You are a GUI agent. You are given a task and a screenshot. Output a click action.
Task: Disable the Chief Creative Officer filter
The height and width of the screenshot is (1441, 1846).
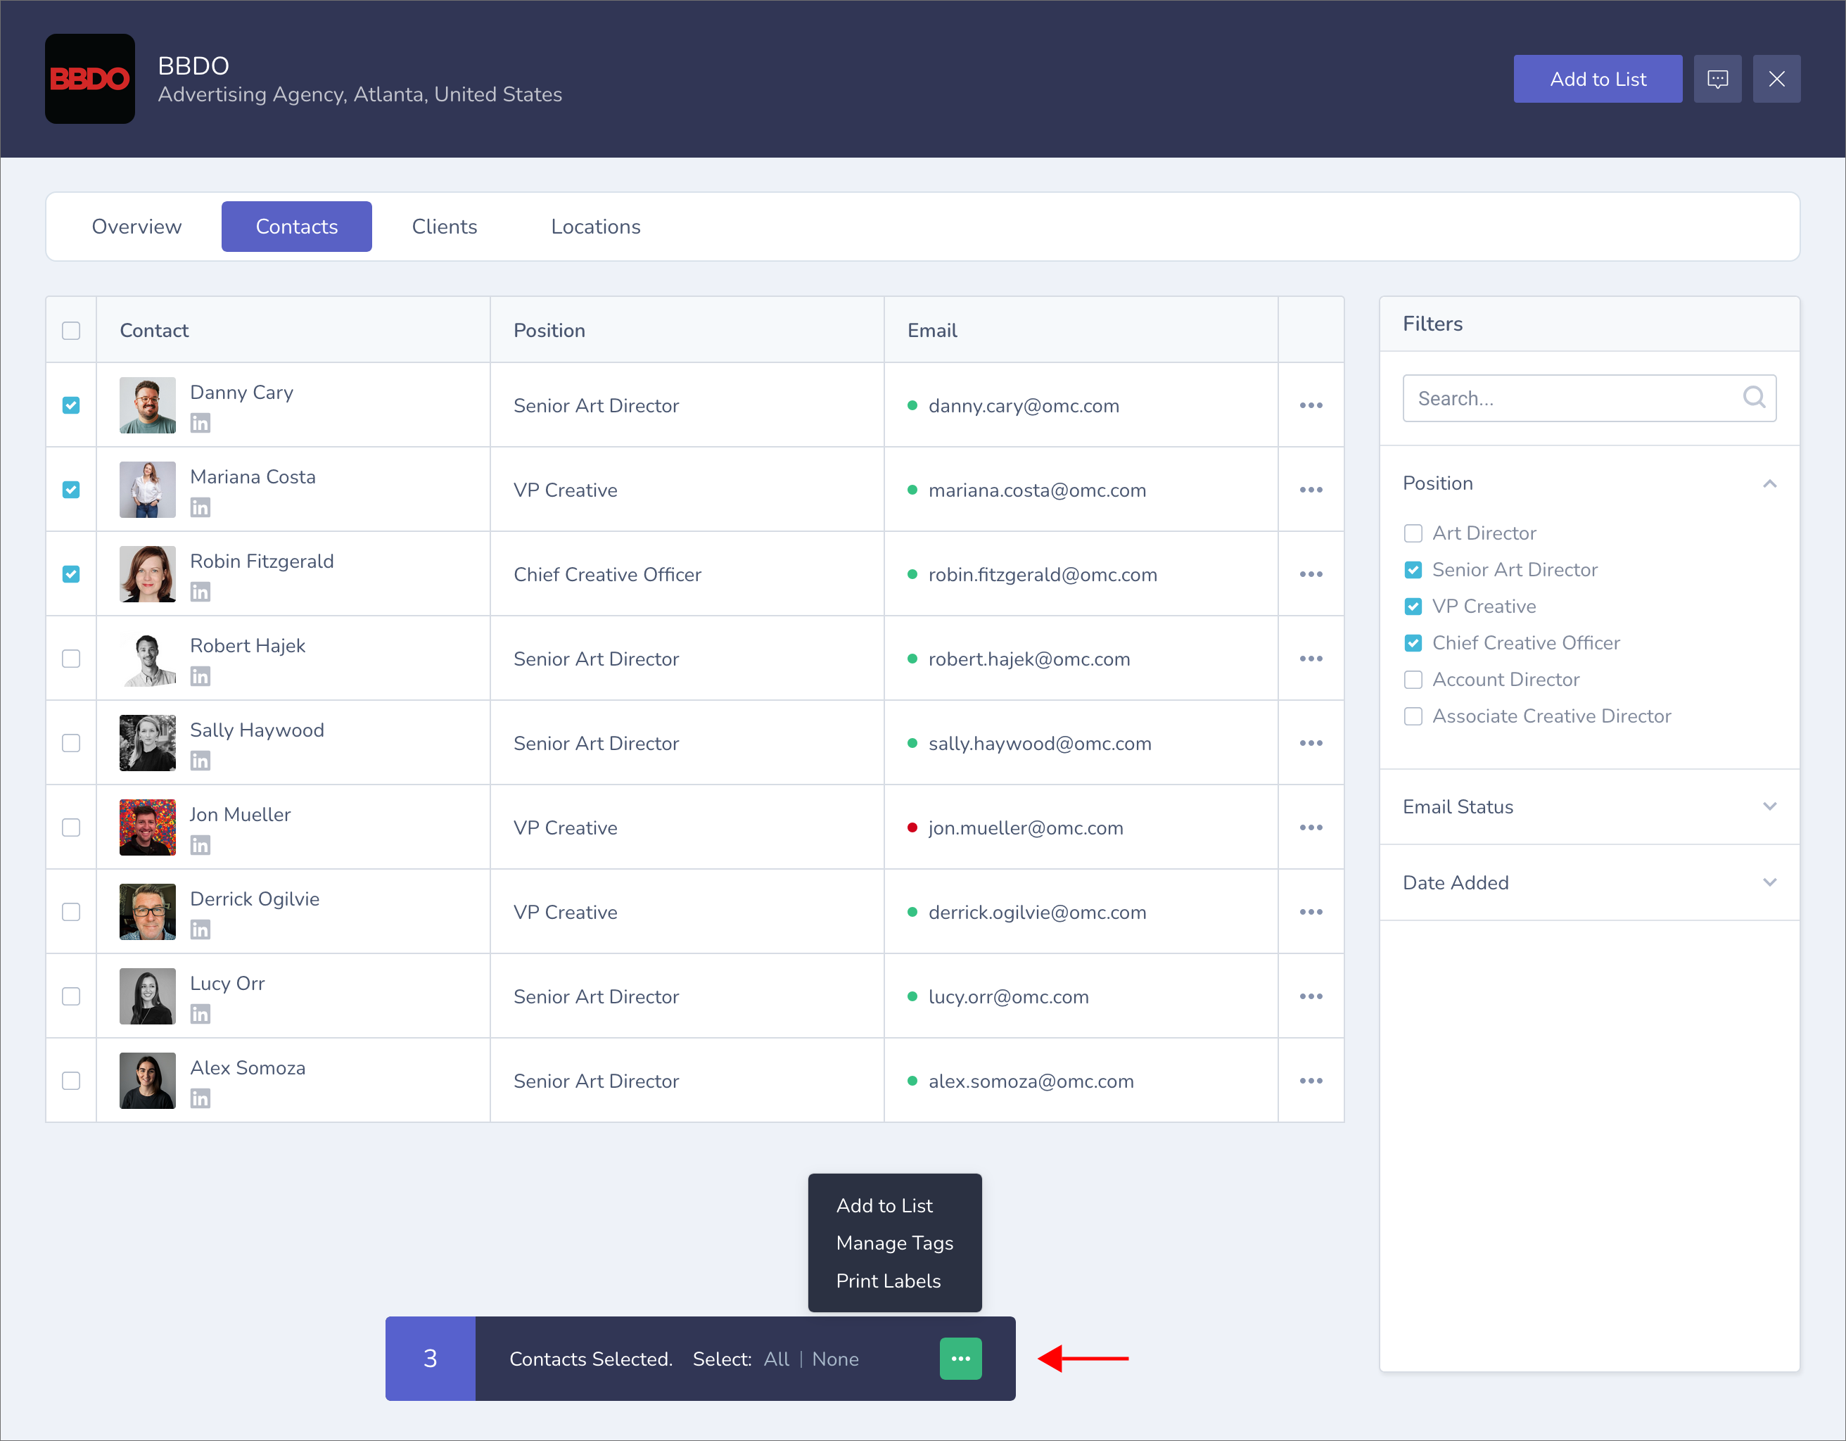pos(1413,643)
